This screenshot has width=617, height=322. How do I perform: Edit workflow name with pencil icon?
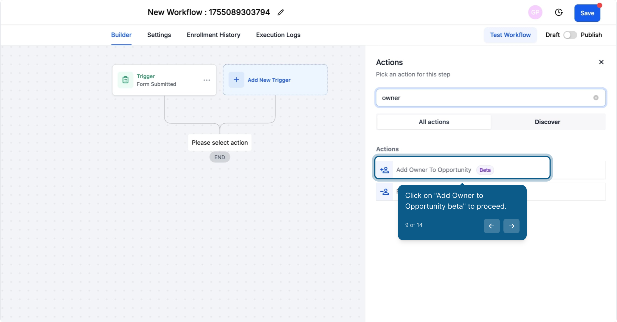pos(280,12)
